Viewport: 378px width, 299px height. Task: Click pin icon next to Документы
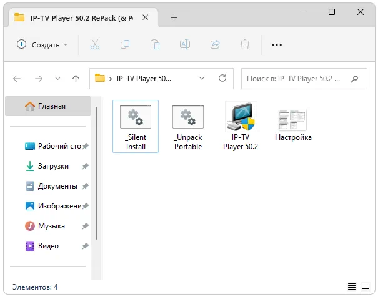point(86,186)
